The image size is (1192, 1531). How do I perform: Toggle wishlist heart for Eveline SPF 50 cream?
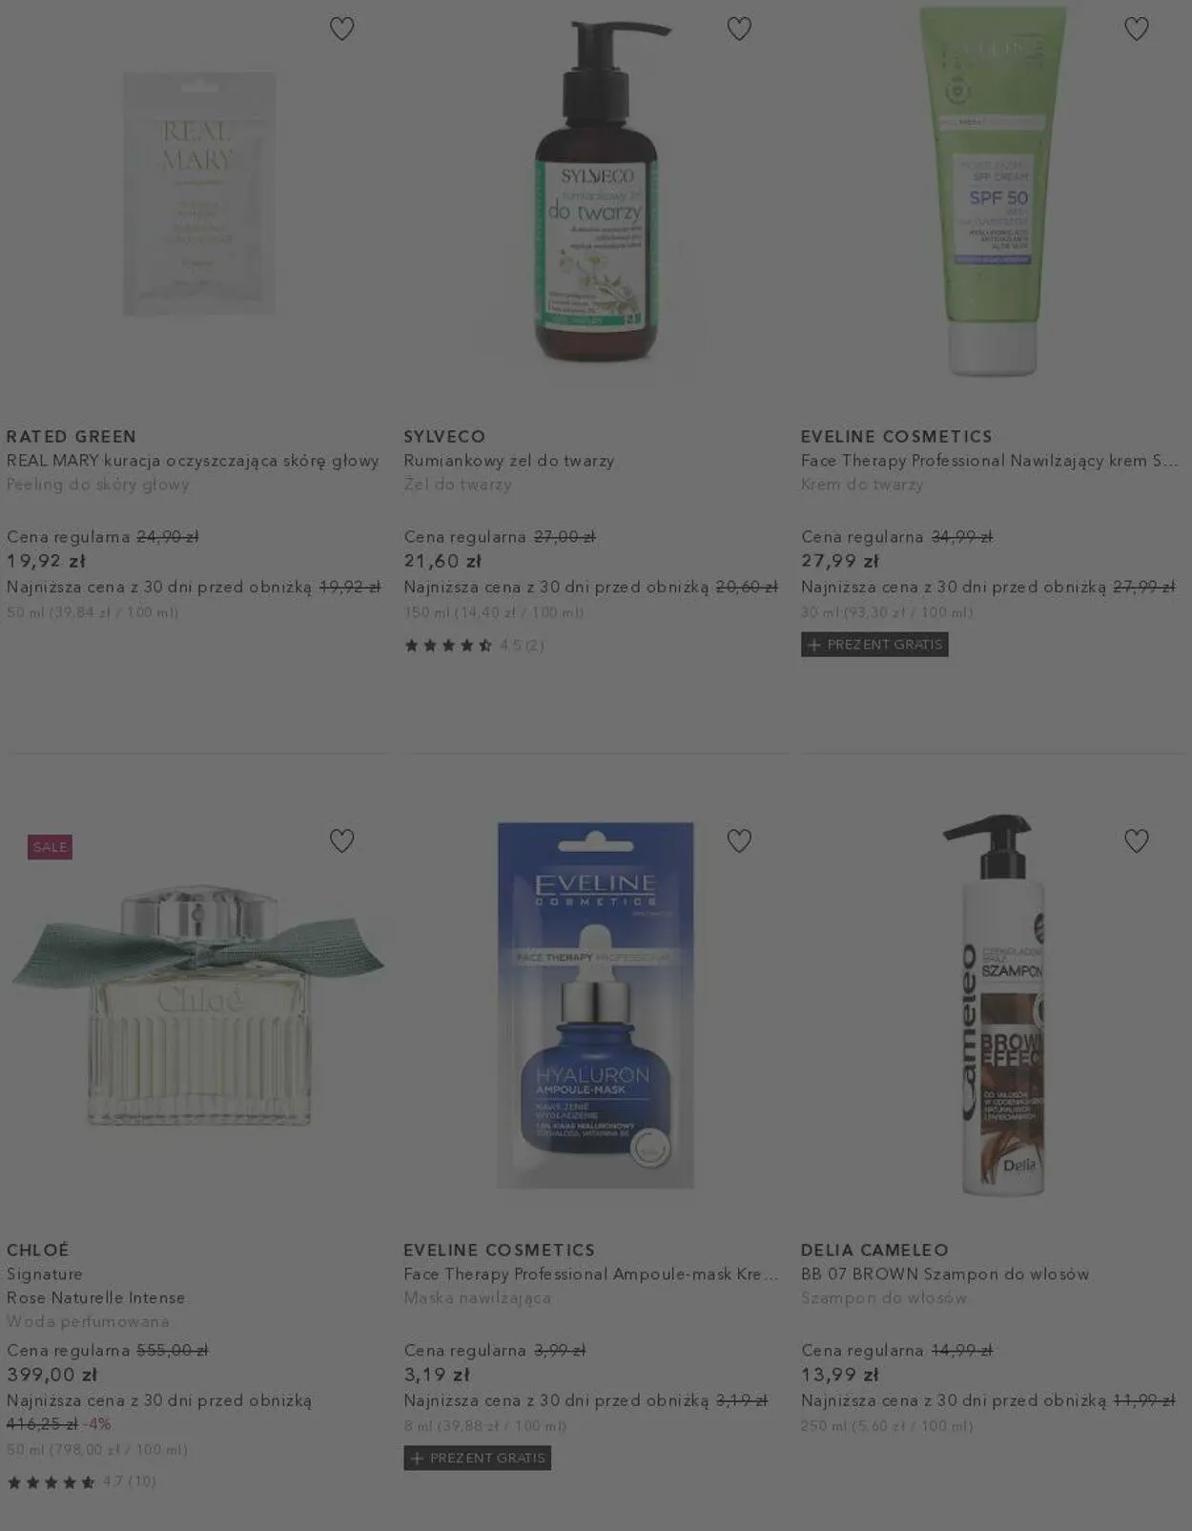coord(1136,29)
